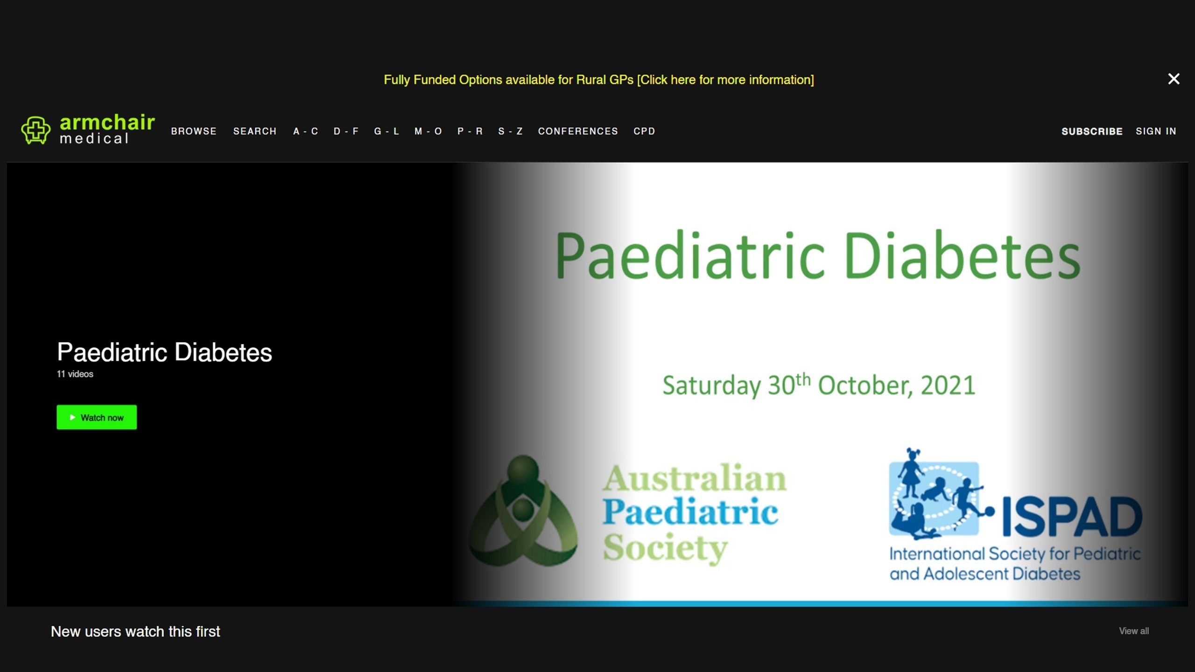This screenshot has height=672, width=1195.
Task: Open the Browse menu
Action: tap(194, 132)
